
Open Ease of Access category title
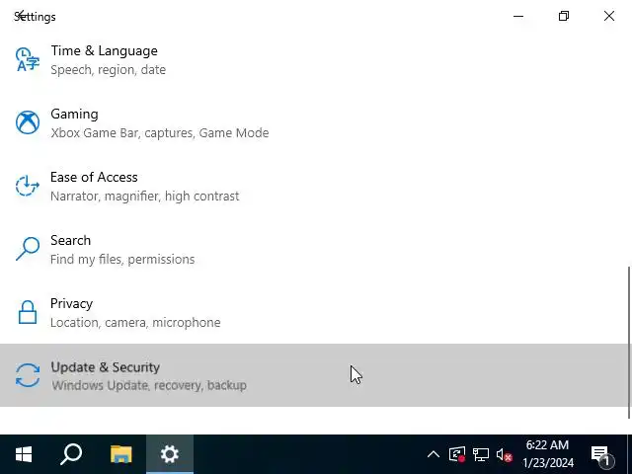tap(94, 177)
